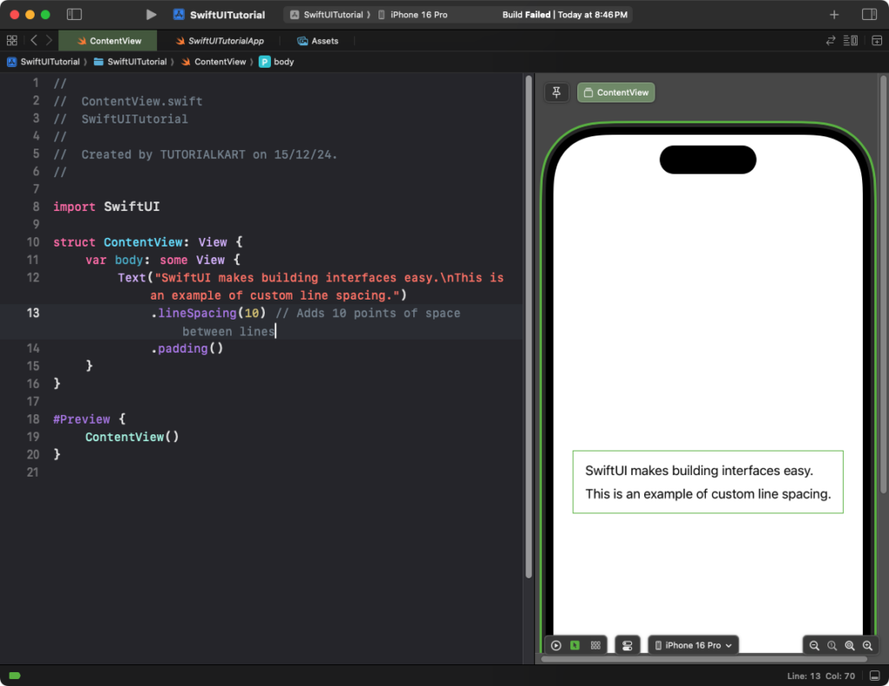889x686 pixels.
Task: Toggle the inspector panel on right
Action: pos(869,15)
